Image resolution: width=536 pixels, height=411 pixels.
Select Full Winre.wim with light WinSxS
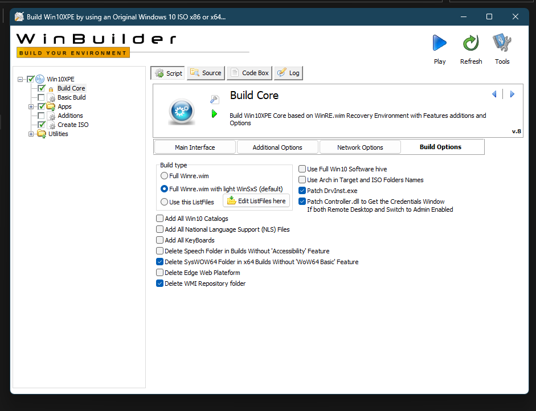click(164, 189)
